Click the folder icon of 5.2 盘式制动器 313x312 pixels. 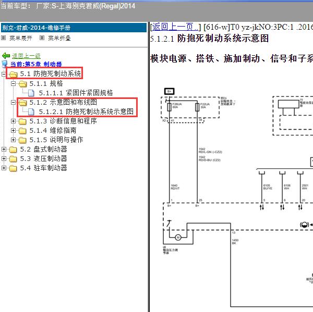tap(13, 149)
